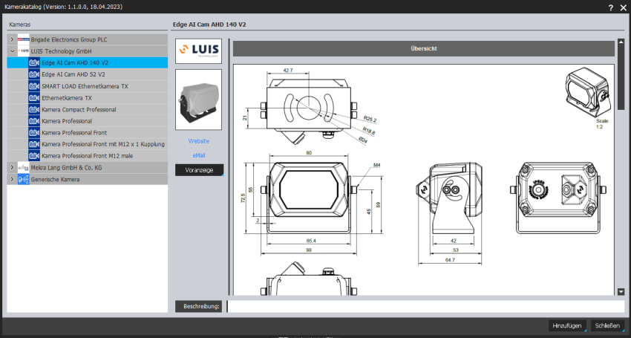Click camera icon of Kamera Professional Front M12 male
This screenshot has width=631, height=338.
(x=34, y=155)
